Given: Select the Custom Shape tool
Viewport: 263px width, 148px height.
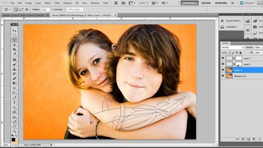Looking at the screenshot, I should click(14, 112).
